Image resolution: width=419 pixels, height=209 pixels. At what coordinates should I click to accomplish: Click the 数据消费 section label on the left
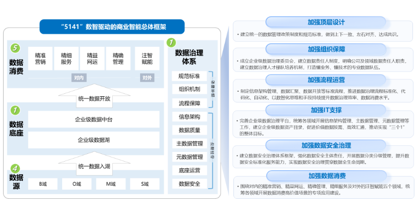(16, 67)
